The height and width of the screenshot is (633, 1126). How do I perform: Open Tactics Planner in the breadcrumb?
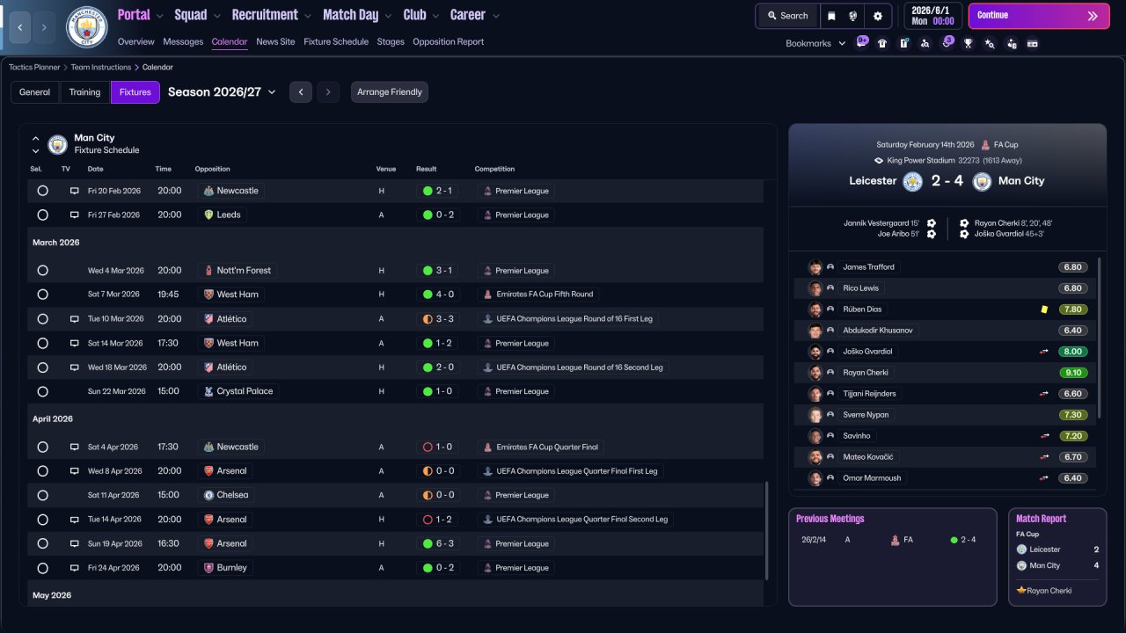[34, 67]
